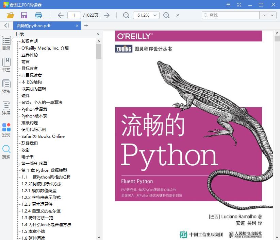Screen dimensions: 280x240
Task: Zoom in with the plus magnifier
Action: (x=166, y=15)
